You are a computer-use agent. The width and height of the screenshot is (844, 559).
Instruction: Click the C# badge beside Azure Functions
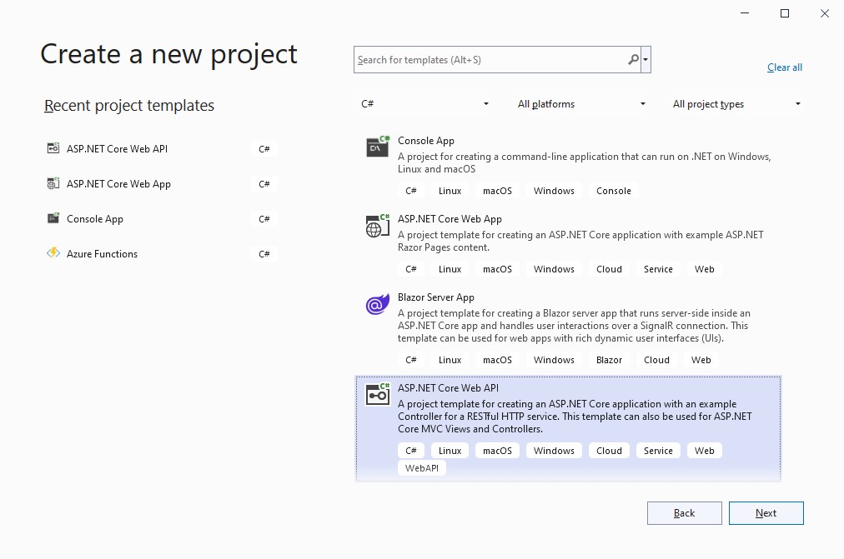tap(264, 254)
